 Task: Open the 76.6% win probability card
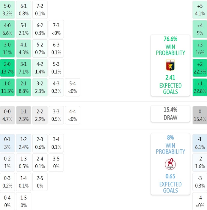(x=170, y=65)
